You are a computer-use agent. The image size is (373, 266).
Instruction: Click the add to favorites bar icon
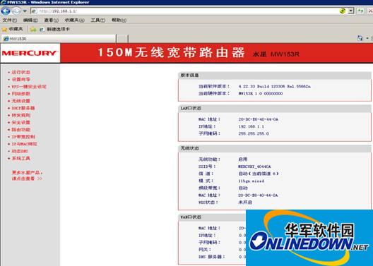33,30
